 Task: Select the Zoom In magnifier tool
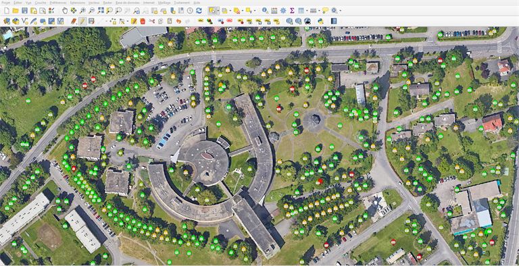82,11
